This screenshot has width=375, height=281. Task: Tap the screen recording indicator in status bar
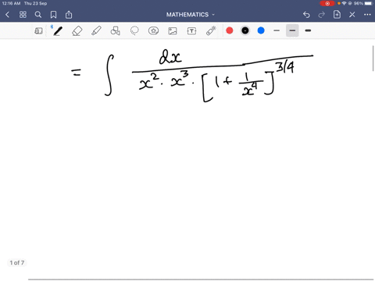[x=327, y=3]
